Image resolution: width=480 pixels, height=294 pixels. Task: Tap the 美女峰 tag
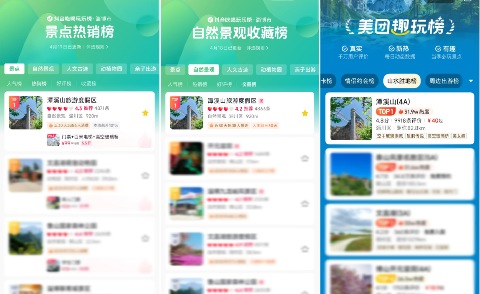[x=459, y=136]
